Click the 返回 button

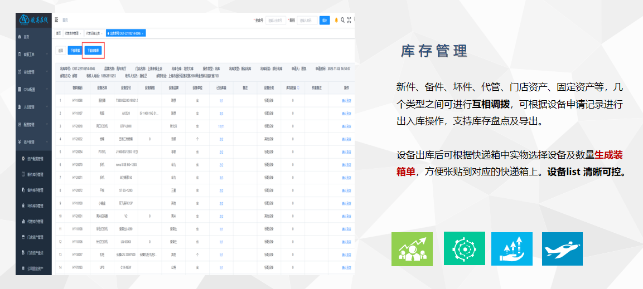click(x=61, y=50)
